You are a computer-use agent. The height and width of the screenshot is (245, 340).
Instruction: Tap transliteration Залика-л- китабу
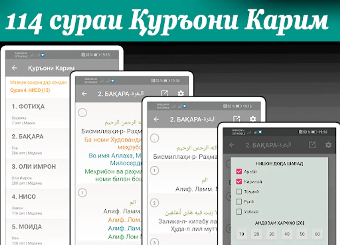188,221
